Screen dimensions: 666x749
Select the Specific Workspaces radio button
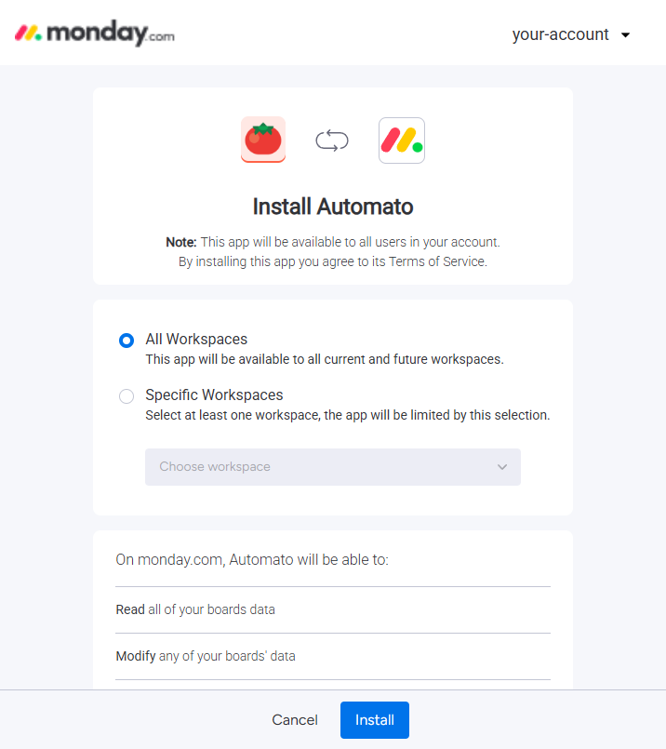(126, 395)
